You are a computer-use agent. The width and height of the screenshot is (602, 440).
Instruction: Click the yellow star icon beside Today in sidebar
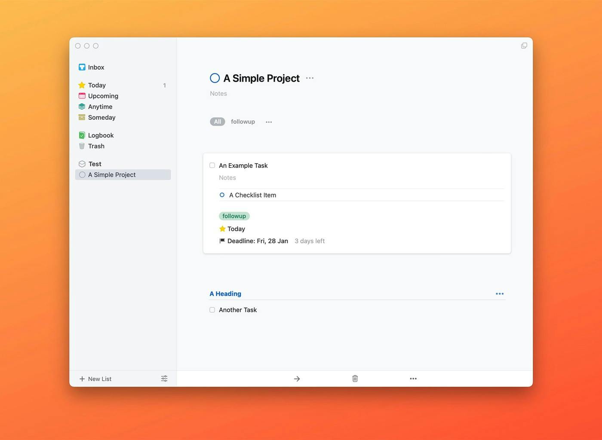[82, 85]
